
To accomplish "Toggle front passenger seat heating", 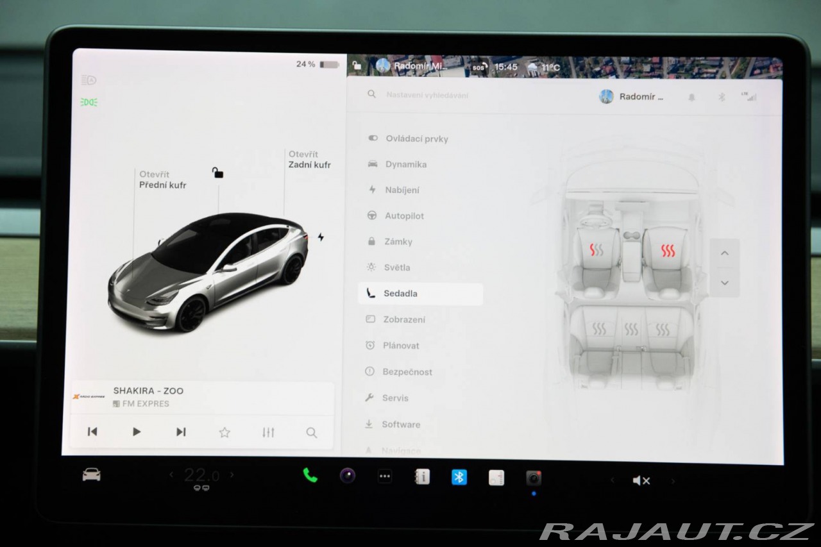I will pos(668,250).
